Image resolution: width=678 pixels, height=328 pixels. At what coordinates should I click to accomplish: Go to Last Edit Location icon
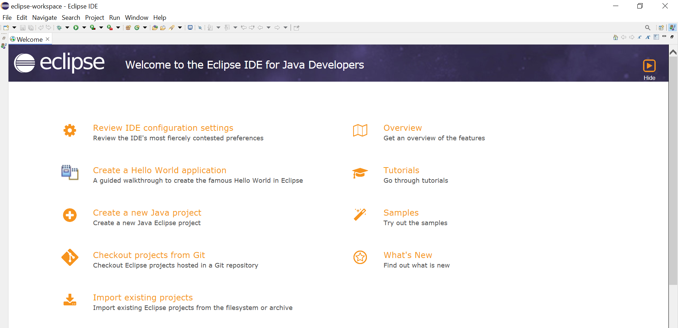244,28
